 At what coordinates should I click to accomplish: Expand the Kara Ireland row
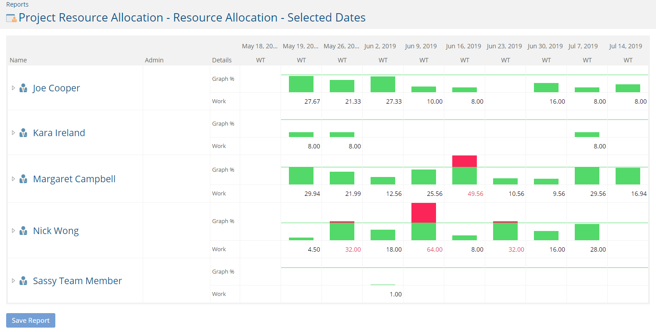[13, 133]
